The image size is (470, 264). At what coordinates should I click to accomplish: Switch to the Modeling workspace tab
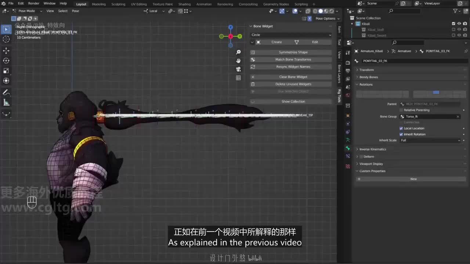point(99,4)
